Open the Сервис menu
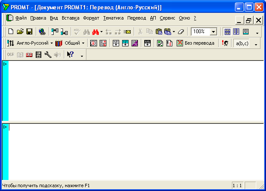266x191 pixels. point(167,18)
